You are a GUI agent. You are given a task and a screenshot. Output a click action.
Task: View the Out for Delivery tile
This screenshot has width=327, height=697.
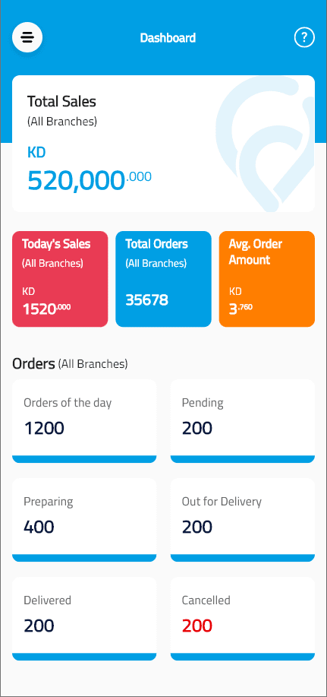pos(243,520)
